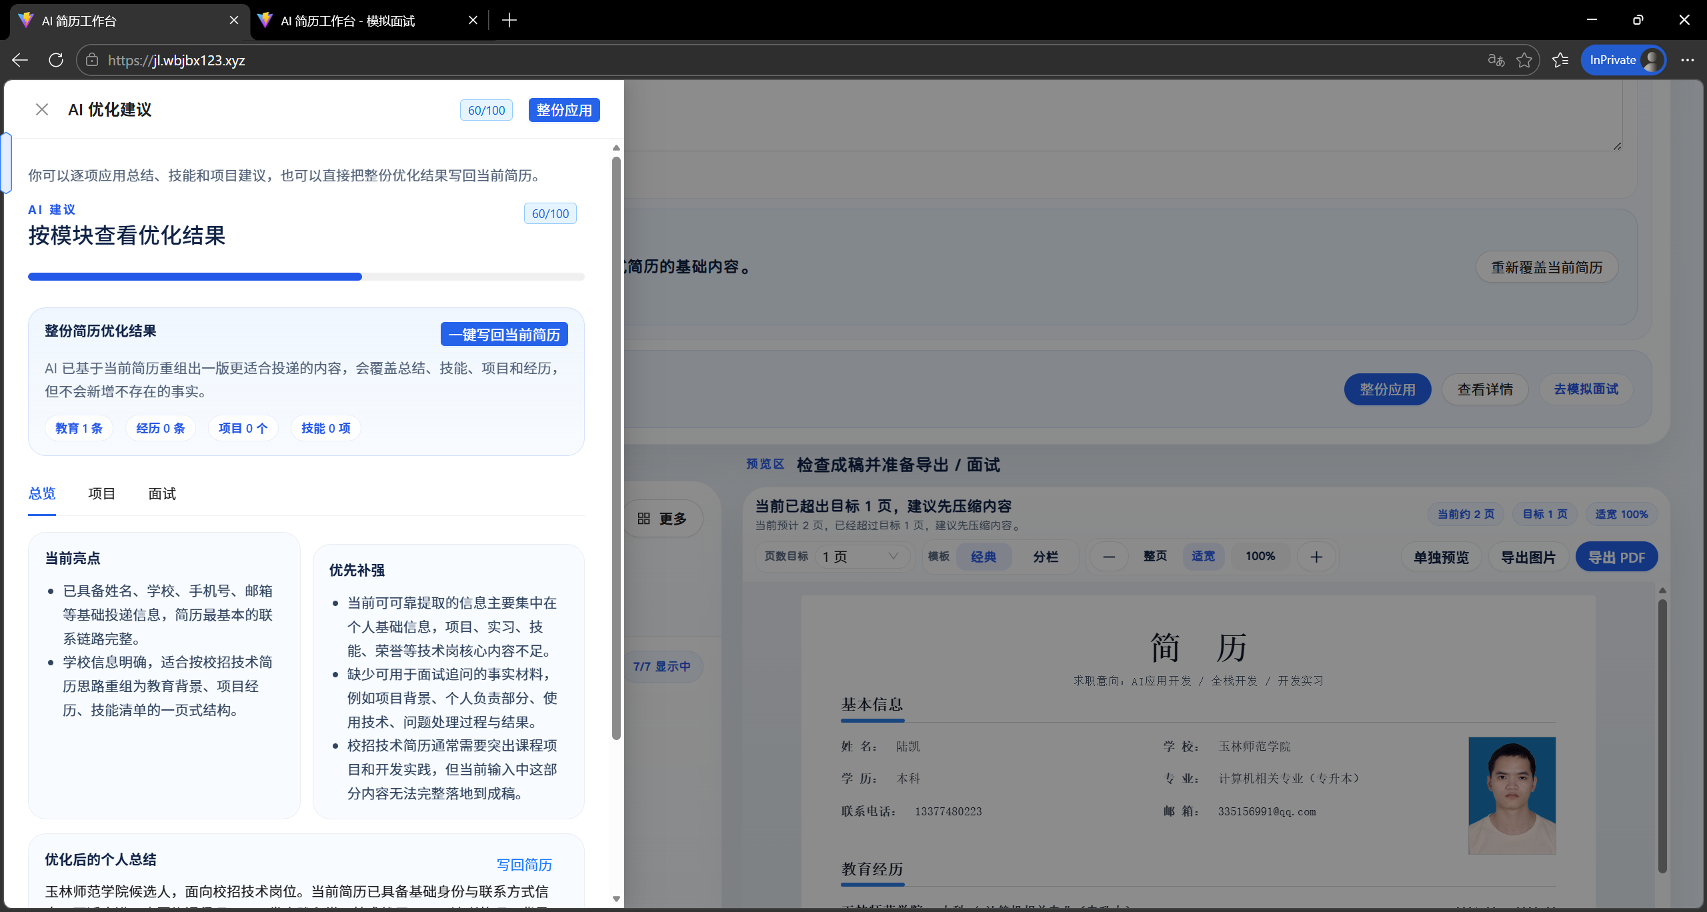1707x912 pixels.
Task: Open the browser settings menu
Action: coord(1688,60)
